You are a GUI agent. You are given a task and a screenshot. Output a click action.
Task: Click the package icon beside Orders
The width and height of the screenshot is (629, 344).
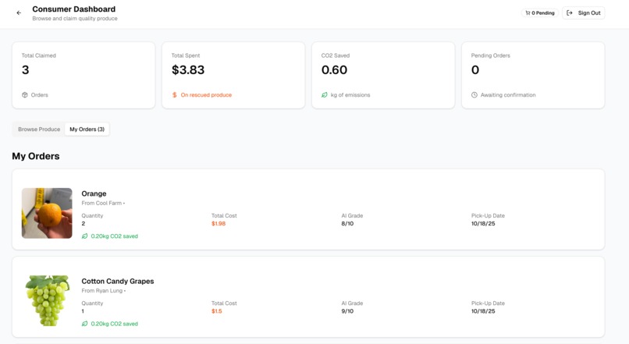(25, 95)
